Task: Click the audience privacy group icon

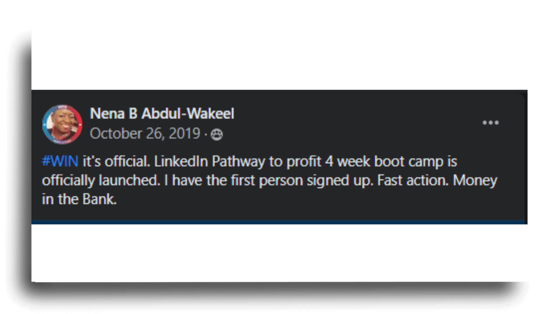Action: [x=217, y=135]
